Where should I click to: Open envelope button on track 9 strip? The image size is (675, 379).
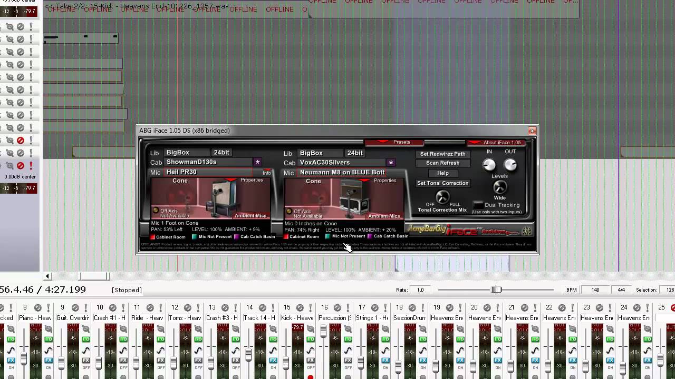coord(86,350)
